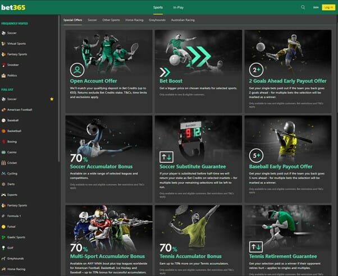Screen dimensions: 338x276
Task: Click 'Formula 1' sidebar label
Action: (x=14, y=216)
